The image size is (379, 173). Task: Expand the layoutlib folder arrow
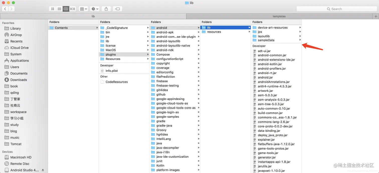click(x=300, y=36)
